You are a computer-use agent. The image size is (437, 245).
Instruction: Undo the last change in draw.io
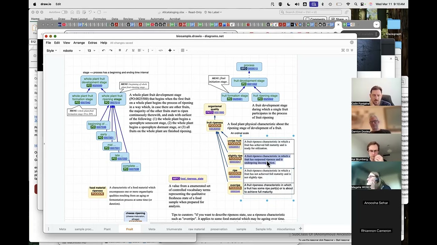(103, 50)
